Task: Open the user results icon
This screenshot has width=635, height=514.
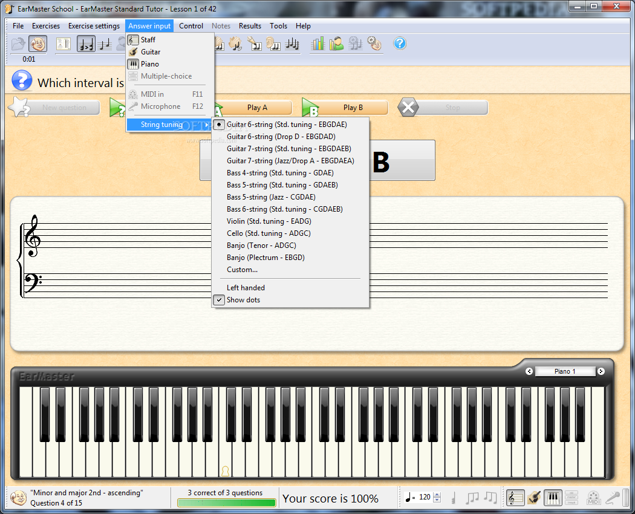Action: [x=336, y=44]
